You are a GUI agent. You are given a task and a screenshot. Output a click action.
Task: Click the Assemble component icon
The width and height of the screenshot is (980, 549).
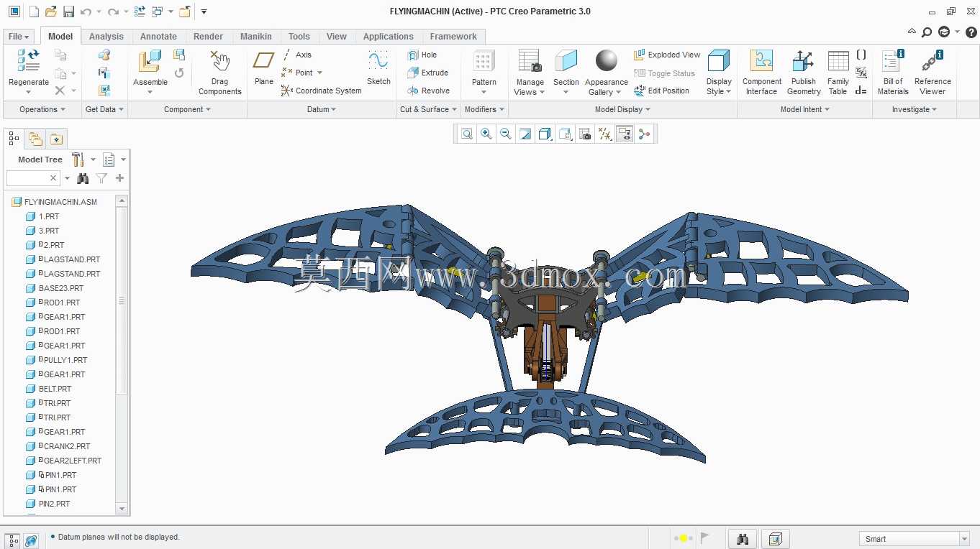click(150, 61)
